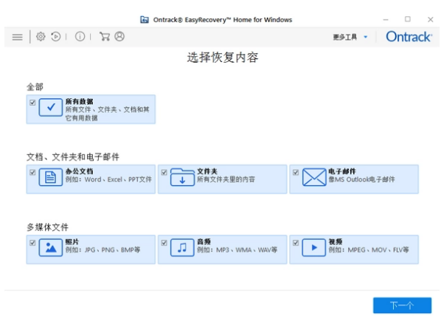Click the resume recovery clock icon
Image resolution: width=444 pixels, height=316 pixels.
pos(56,36)
